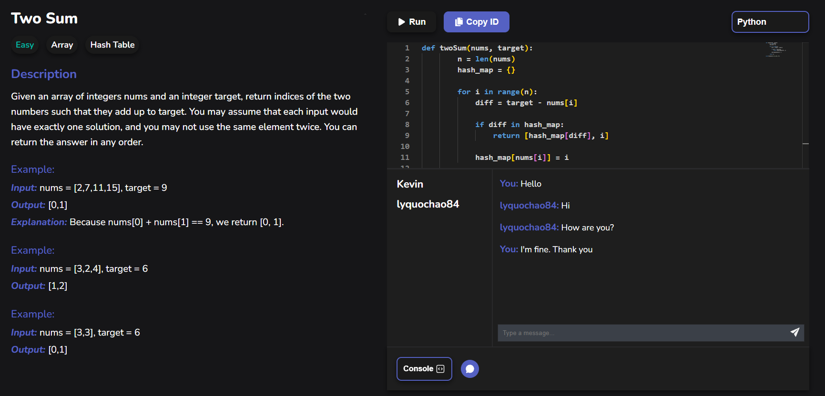Click the lyquochao84 participant name
Viewport: 825px width, 396px height.
click(x=428, y=204)
